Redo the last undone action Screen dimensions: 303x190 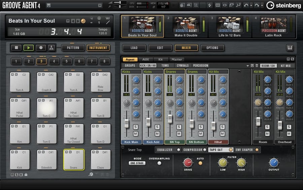pyautogui.click(x=257, y=5)
